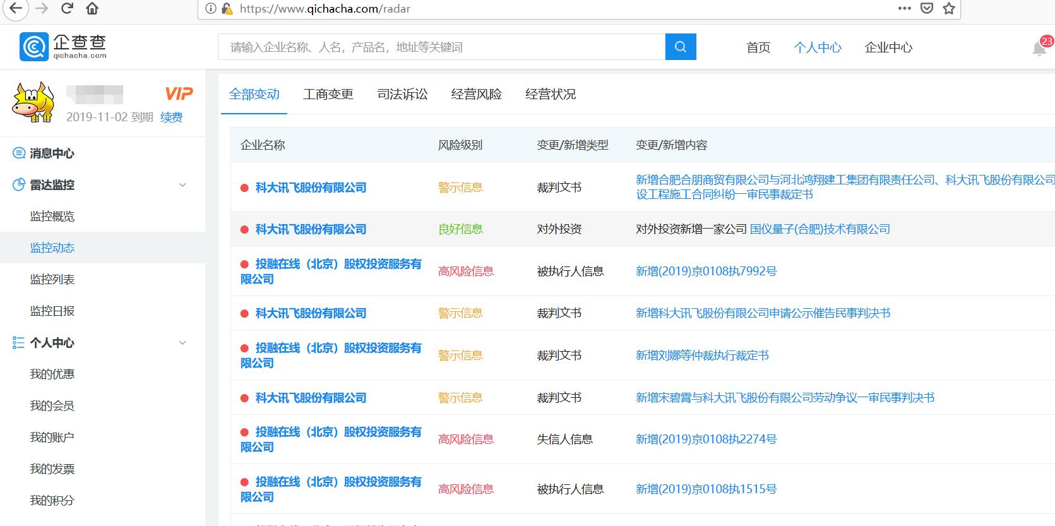Click the VIP badge
The height and width of the screenshot is (526, 1055).
tap(179, 94)
